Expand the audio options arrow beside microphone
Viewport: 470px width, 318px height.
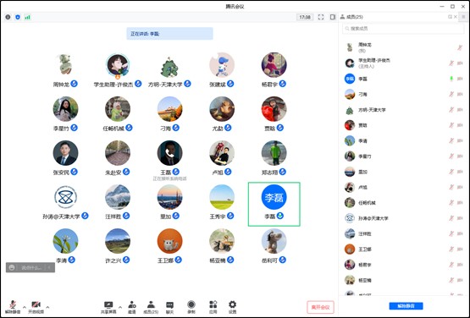click(x=25, y=307)
